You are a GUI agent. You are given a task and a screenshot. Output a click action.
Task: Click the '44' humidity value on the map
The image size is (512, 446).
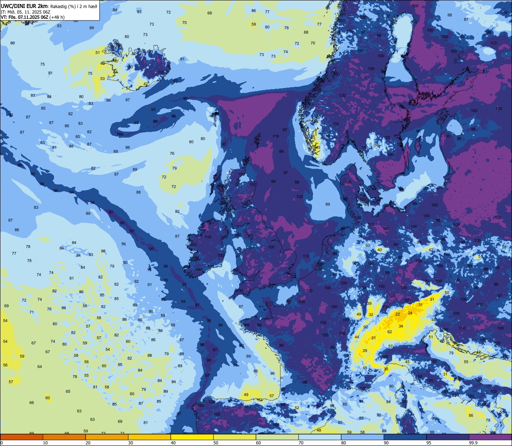[357, 337]
